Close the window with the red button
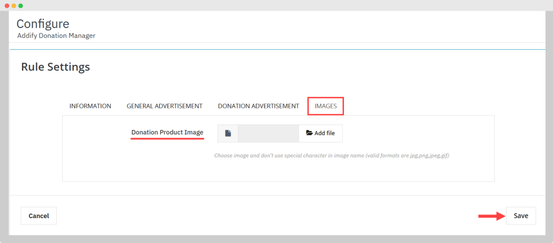 coord(6,5)
